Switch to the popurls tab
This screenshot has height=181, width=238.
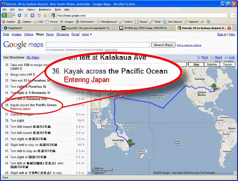point(88,28)
